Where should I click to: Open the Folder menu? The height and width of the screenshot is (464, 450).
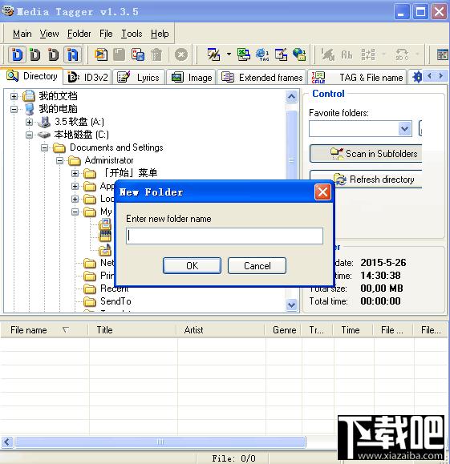tap(79, 34)
